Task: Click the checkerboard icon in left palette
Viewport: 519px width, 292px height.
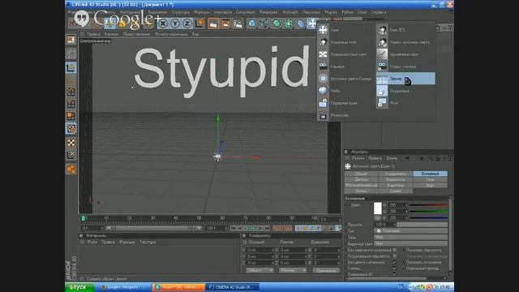Action: pos(71,143)
